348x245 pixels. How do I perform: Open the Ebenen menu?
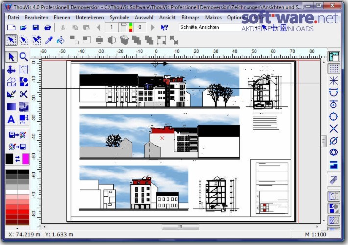pos(62,17)
